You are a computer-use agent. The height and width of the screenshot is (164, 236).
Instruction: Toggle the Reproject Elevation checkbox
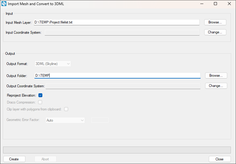40,95
